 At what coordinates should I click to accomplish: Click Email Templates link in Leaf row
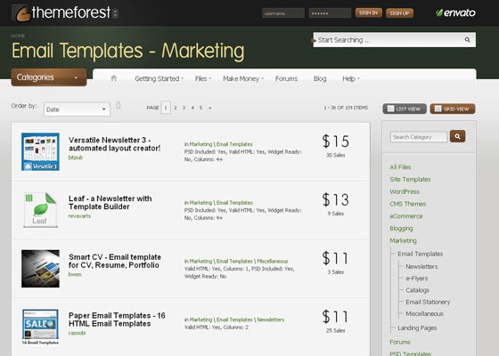click(234, 203)
